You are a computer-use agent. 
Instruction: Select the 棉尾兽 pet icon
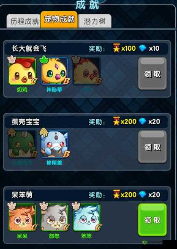[54, 144]
